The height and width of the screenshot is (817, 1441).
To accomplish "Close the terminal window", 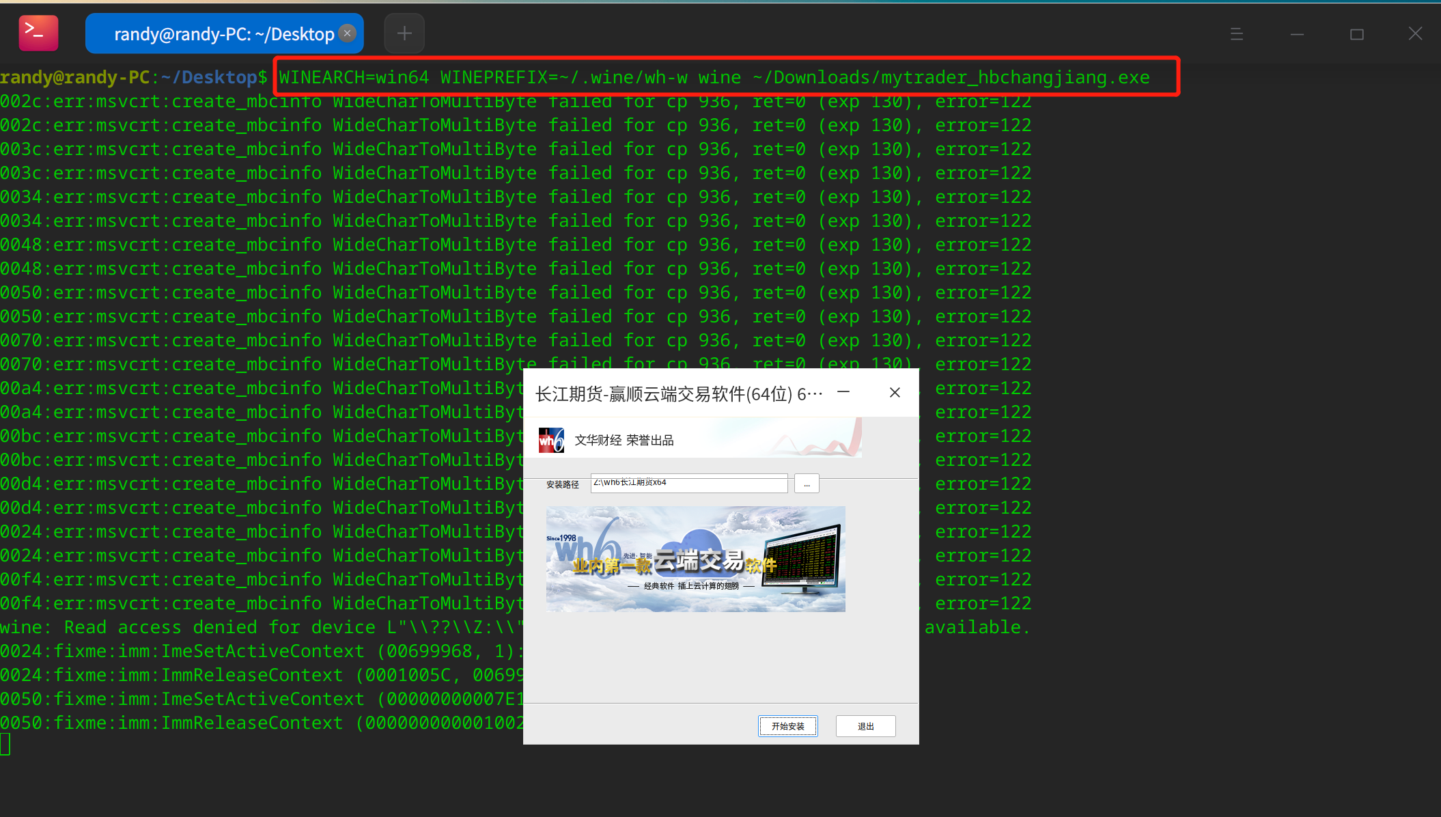I will click(1415, 33).
